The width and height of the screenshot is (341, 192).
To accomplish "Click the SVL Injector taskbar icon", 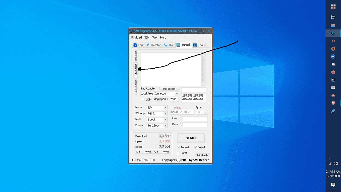I will (x=333, y=33).
